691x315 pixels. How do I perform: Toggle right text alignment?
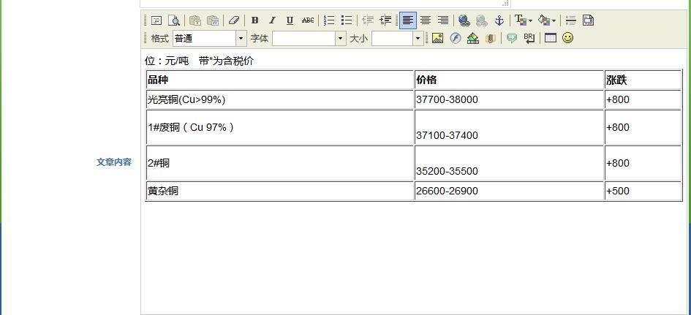coord(443,20)
